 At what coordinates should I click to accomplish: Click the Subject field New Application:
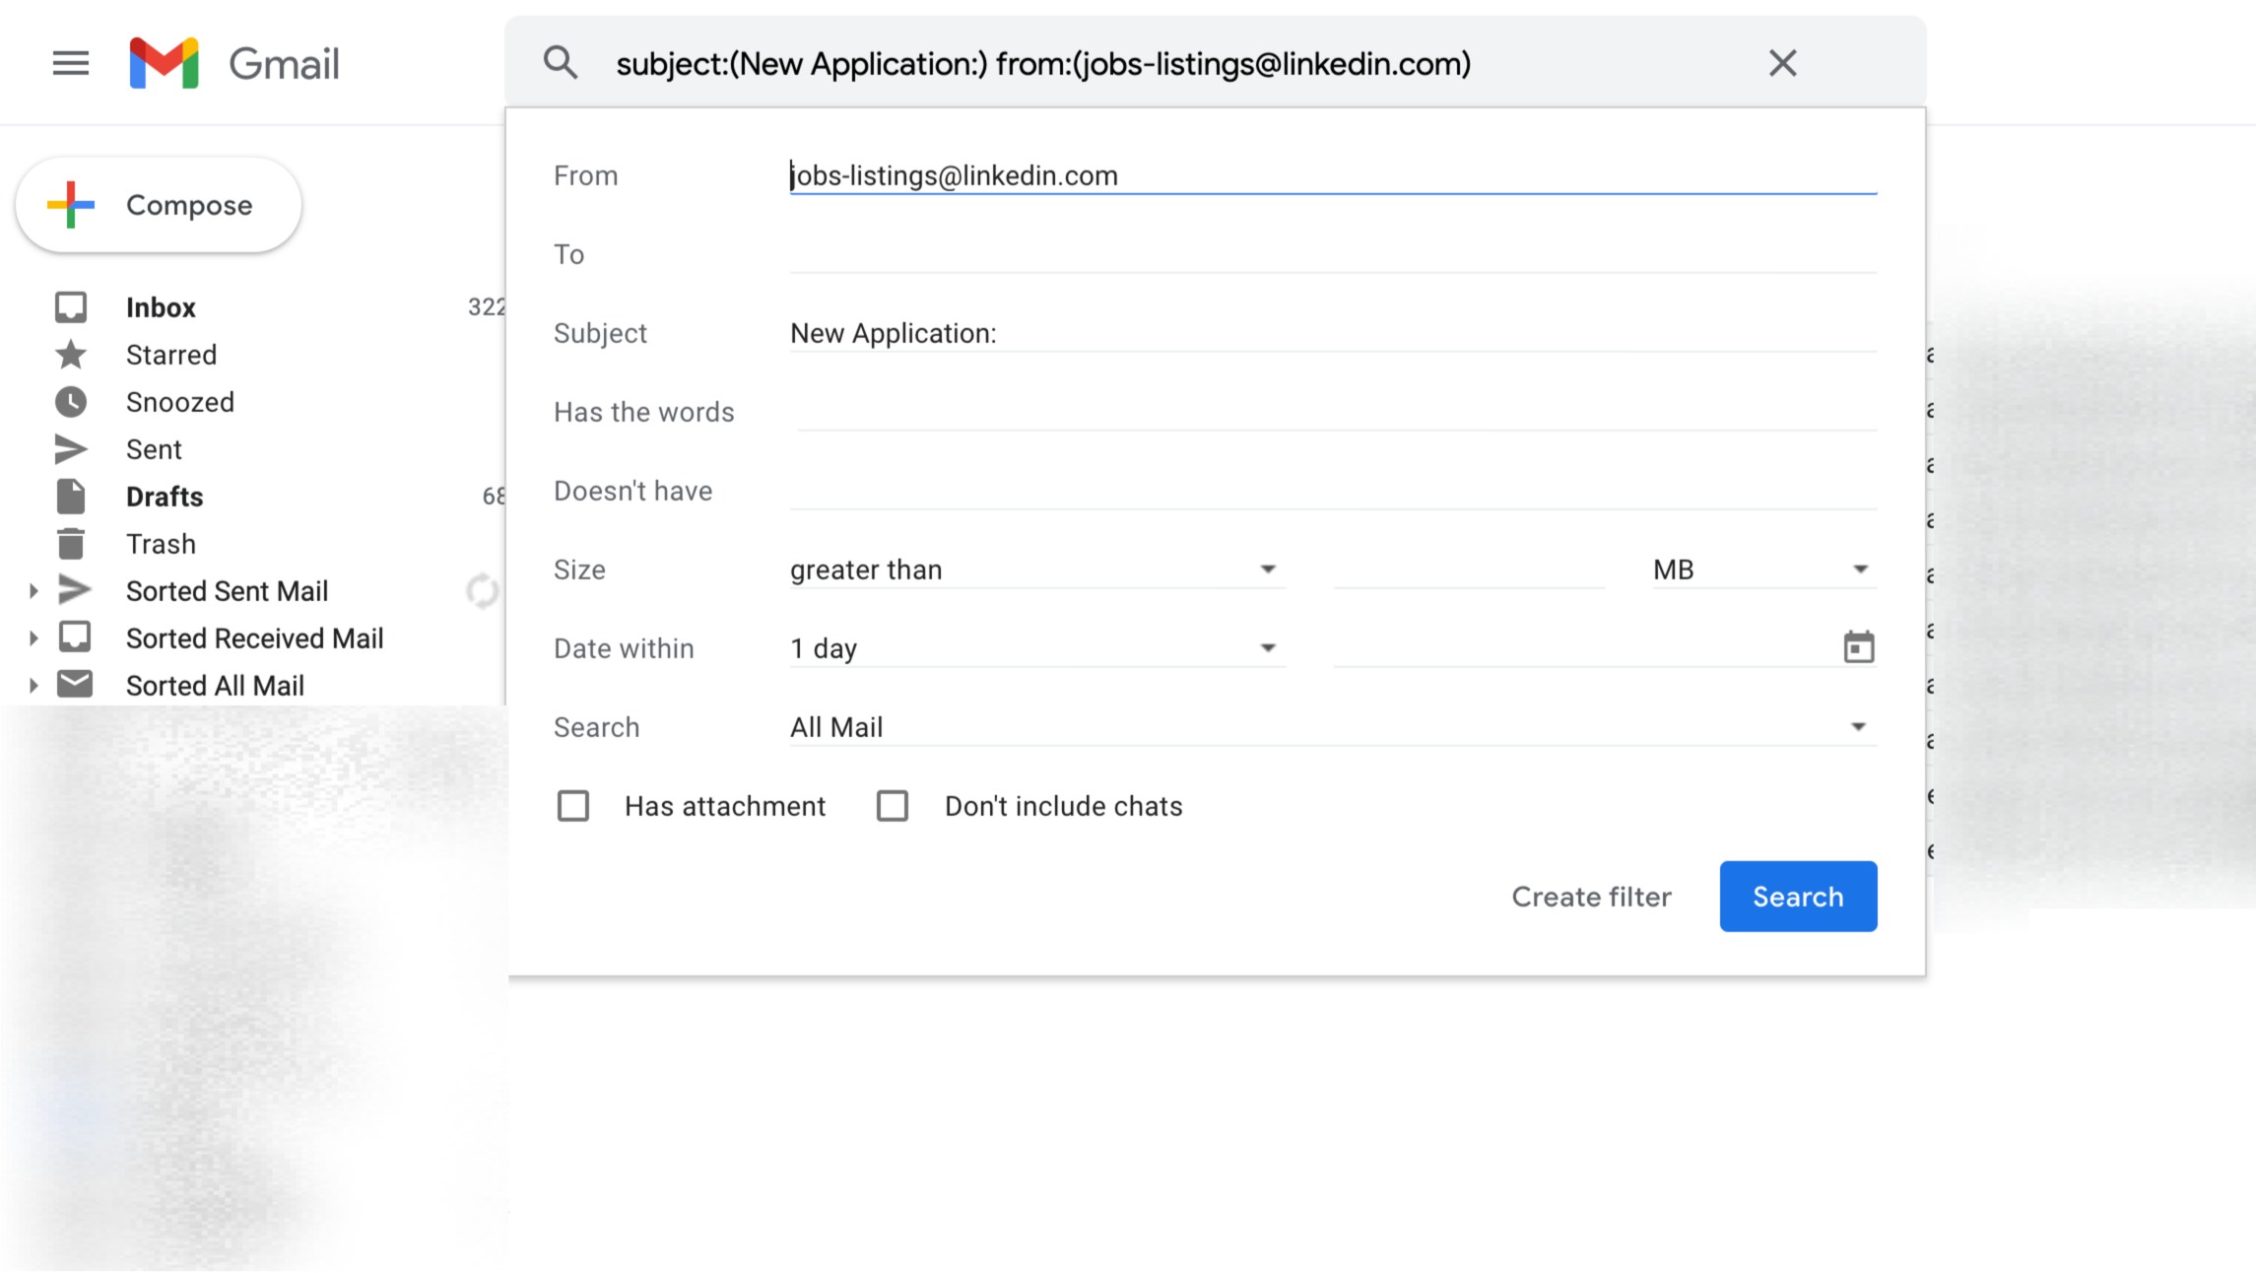(x=1333, y=333)
